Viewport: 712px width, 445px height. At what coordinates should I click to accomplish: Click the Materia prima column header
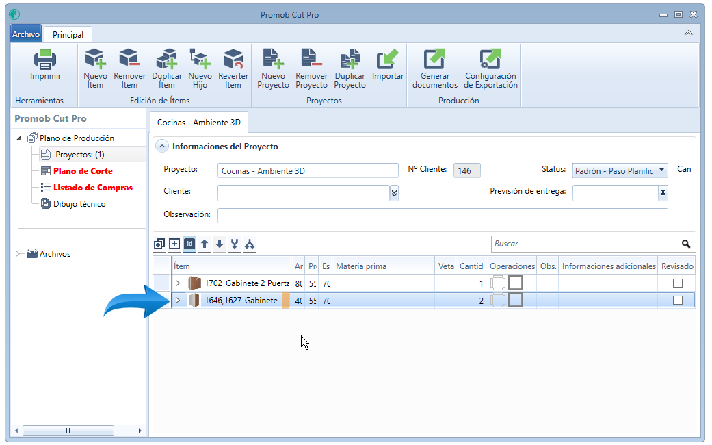(x=383, y=266)
